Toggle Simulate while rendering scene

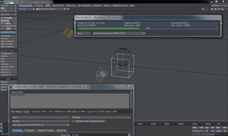[x=89, y=121]
